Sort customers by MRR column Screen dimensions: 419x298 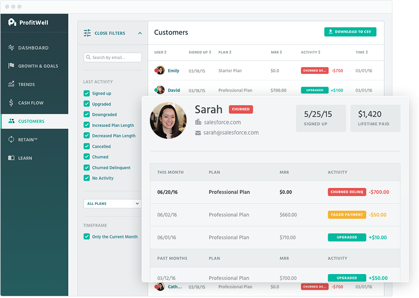click(x=276, y=53)
